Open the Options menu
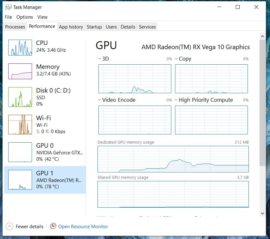 25,17
